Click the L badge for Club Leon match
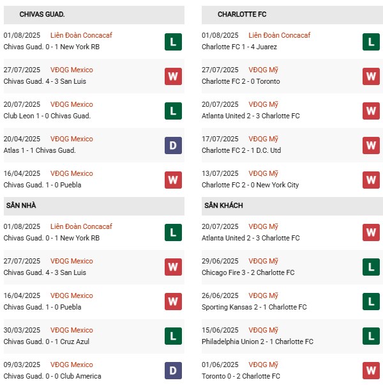The image size is (383, 385). [173, 111]
